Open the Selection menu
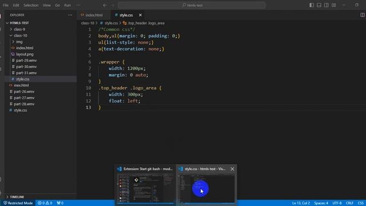Image resolution: width=366 pixels, height=206 pixels. (31, 5)
